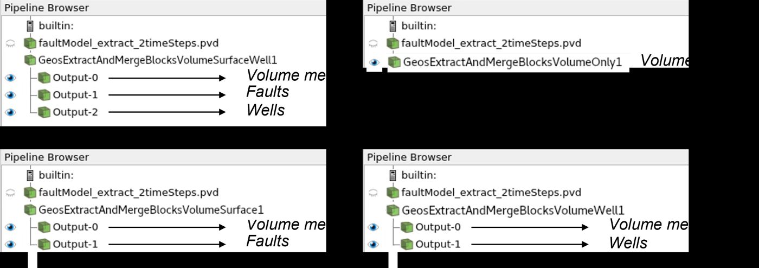
Task: Click Output-1 cube icon under GeosExtractAndMergeBlocksVolumeWell1
Action: pos(408,244)
